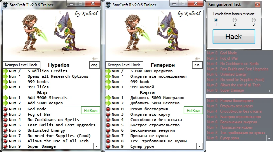Viewport: 273px width, 152px height.
Task: Click green arrow next to 999 bombs
Action: click(x=5, y=82)
